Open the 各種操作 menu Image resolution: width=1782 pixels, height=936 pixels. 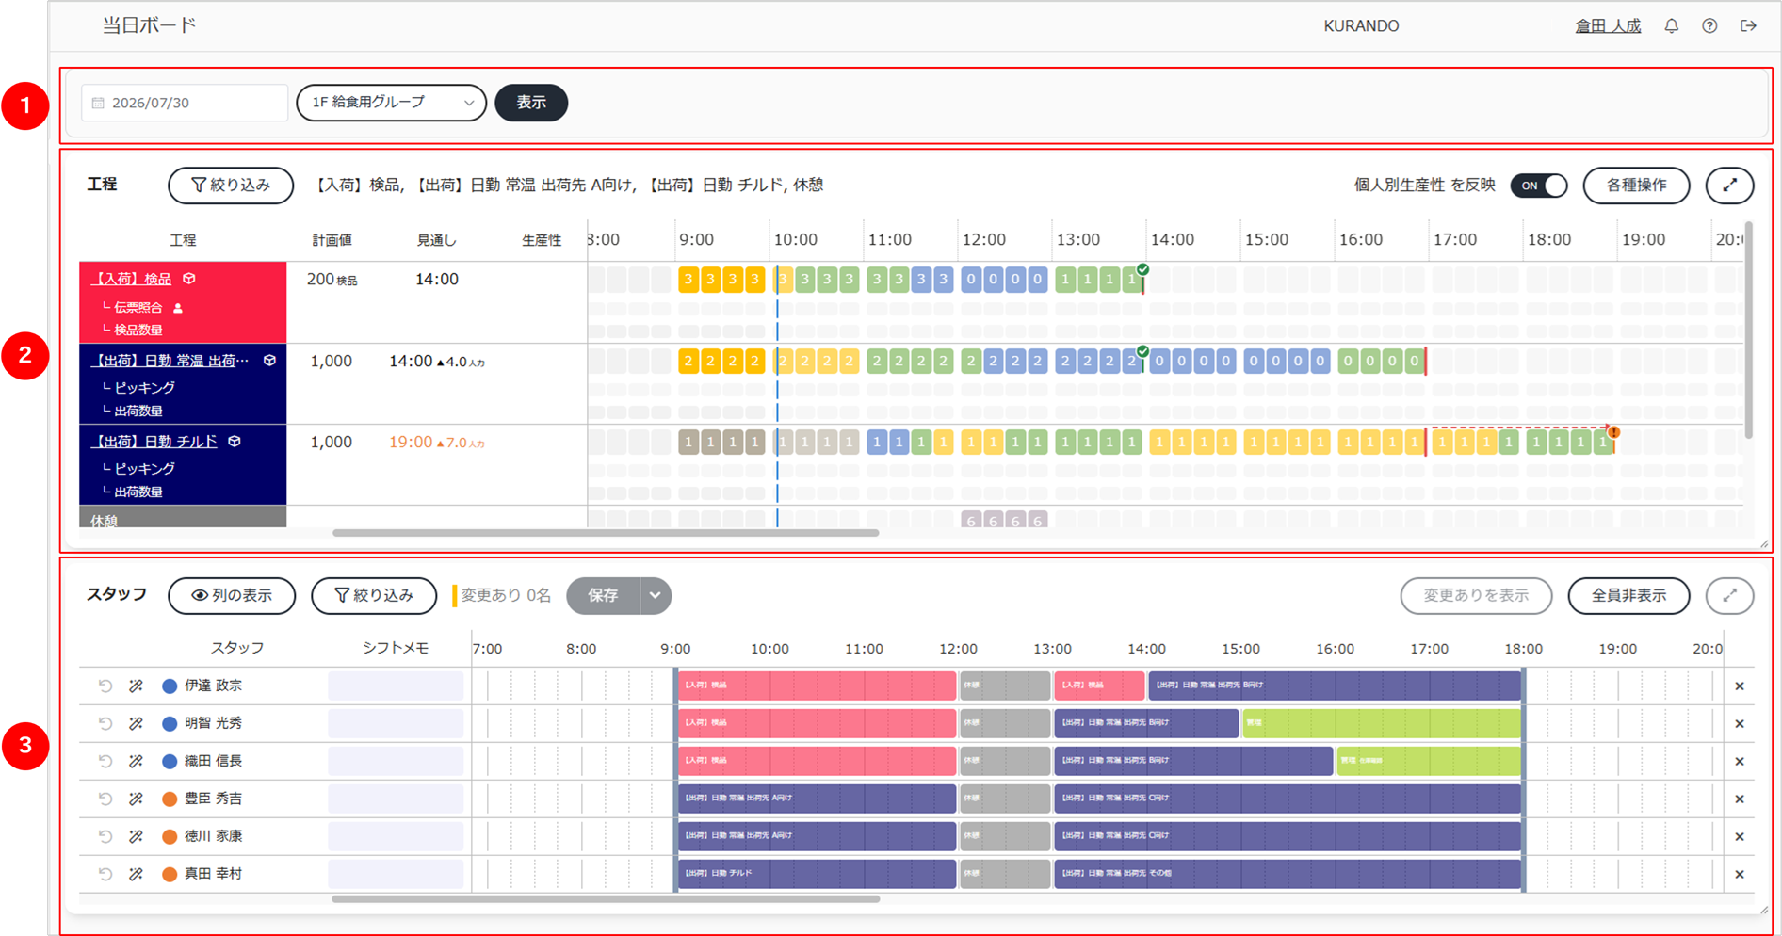coord(1636,186)
